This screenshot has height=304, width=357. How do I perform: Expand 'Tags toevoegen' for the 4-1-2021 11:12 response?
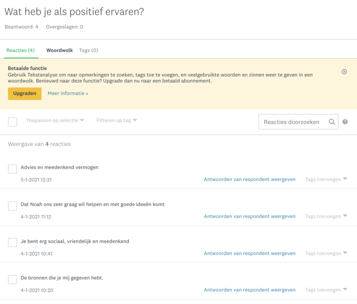tap(326, 216)
